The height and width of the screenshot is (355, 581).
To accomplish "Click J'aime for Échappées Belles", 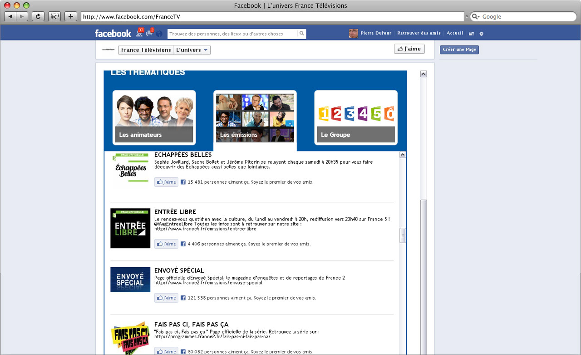I will 166,182.
